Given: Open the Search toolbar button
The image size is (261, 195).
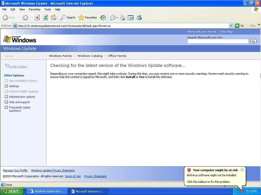Looking at the screenshot, I should (68, 18).
